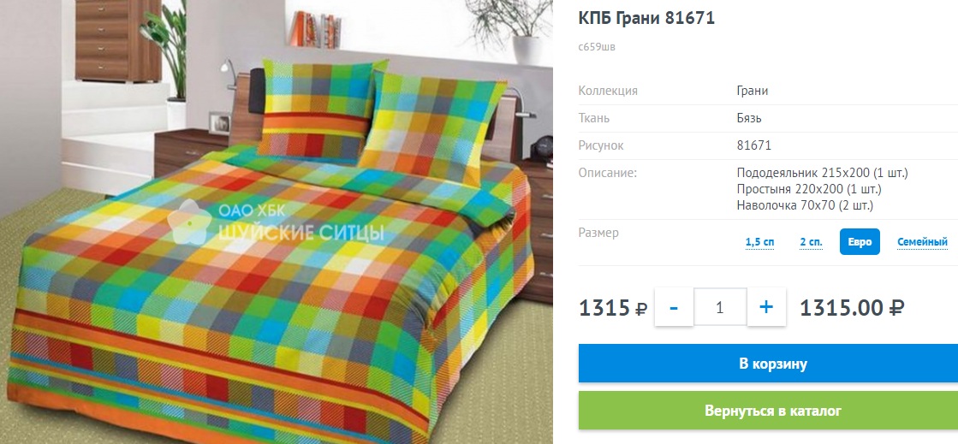Focus the quantity input field

click(720, 307)
